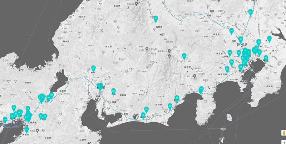Click marker 27 south of Osaka
This screenshot has width=286, height=144.
tap(26, 130)
